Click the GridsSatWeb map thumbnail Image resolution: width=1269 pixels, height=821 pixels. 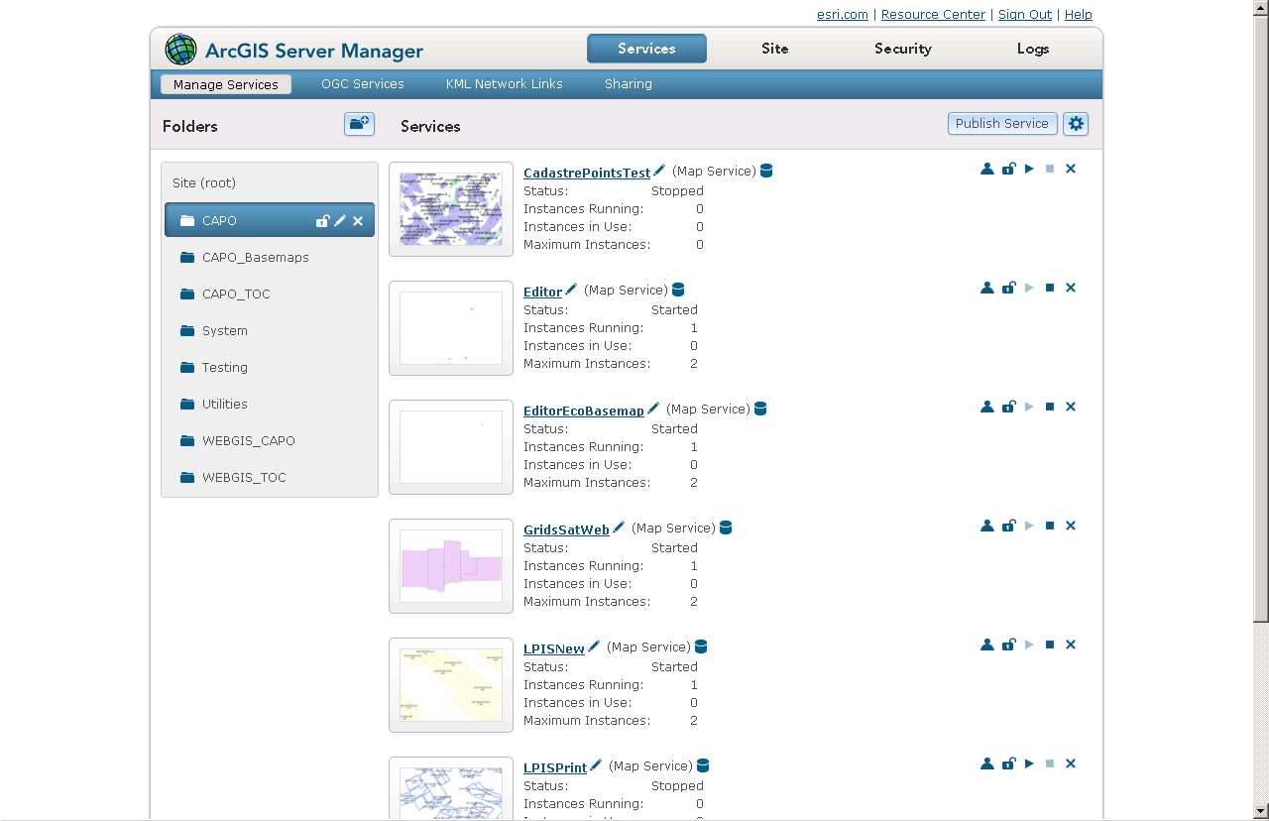point(451,565)
